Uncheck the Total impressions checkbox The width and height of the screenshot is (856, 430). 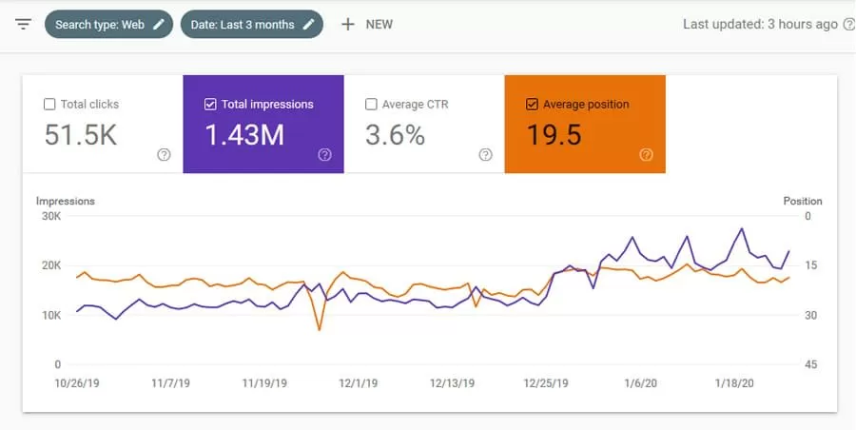coord(210,105)
